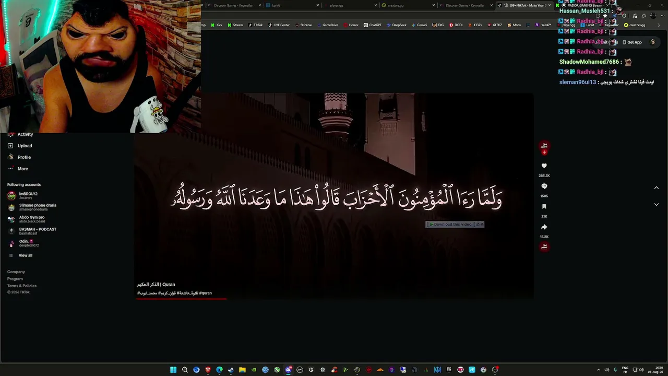Viewport: 668px width, 376px height.
Task: Open the GameDrive bookmark
Action: [x=327, y=25]
